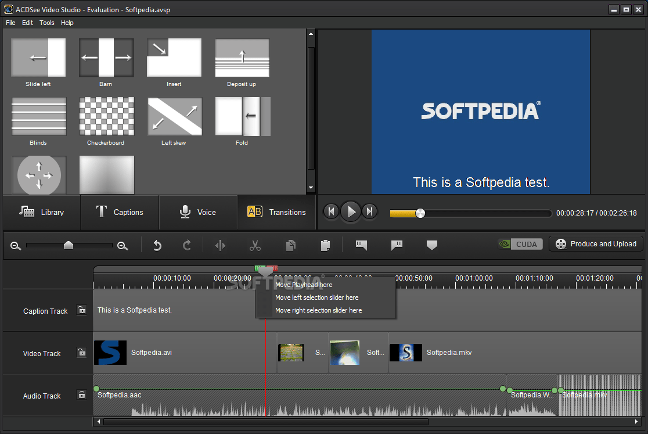Paste the clip from clipboard
This screenshot has height=434, width=648.
pos(325,245)
